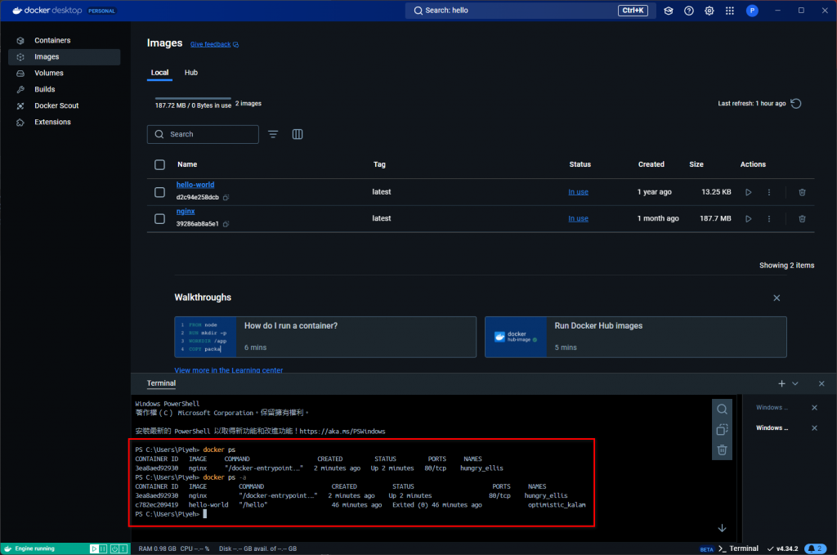Select Images in the sidebar
This screenshot has height=555, width=837.
(x=64, y=56)
